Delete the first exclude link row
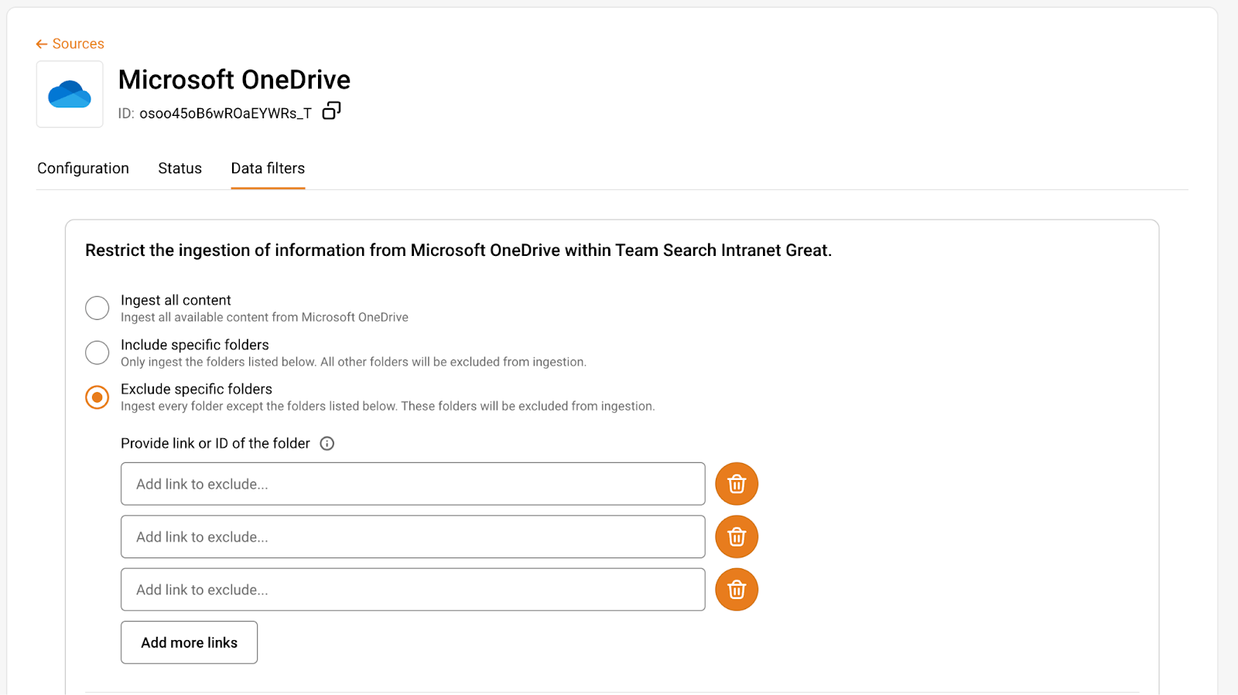The height and width of the screenshot is (695, 1238). 736,484
